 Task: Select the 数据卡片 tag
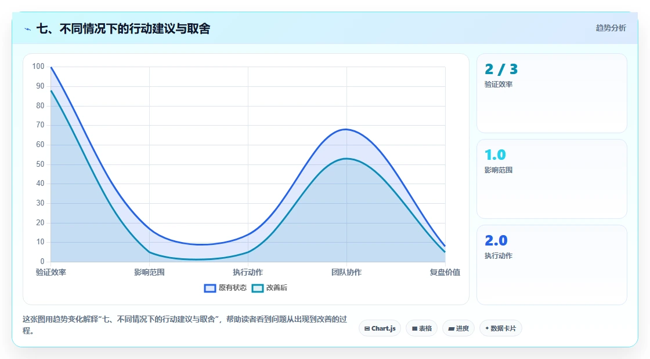(x=500, y=328)
